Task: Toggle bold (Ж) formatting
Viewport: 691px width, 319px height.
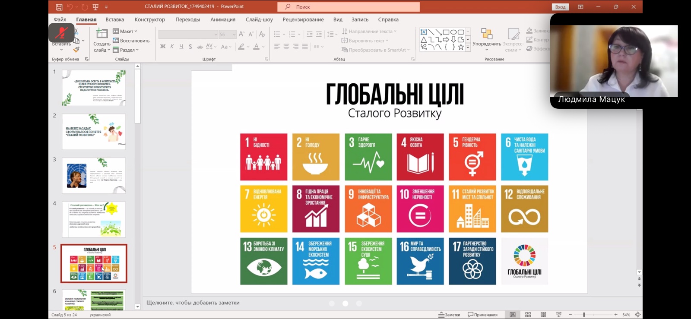Action: pos(163,47)
